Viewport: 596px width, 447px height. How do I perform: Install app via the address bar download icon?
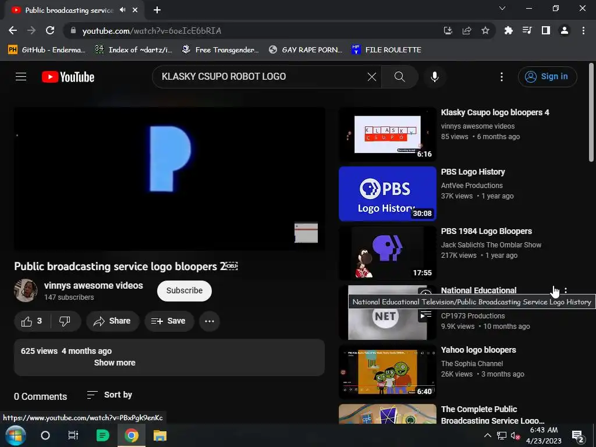click(448, 30)
